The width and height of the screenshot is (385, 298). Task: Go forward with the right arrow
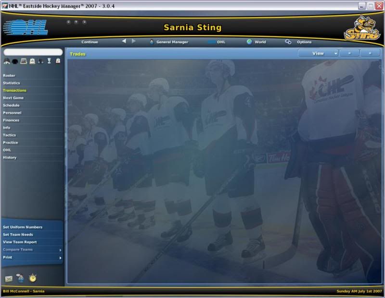[x=134, y=41]
